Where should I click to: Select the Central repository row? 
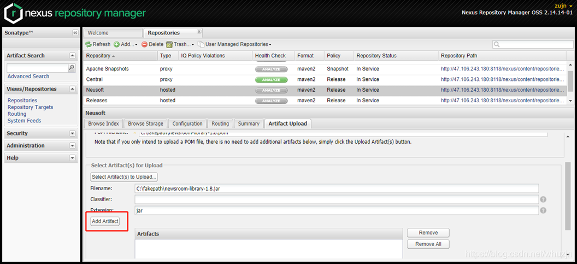pos(325,80)
